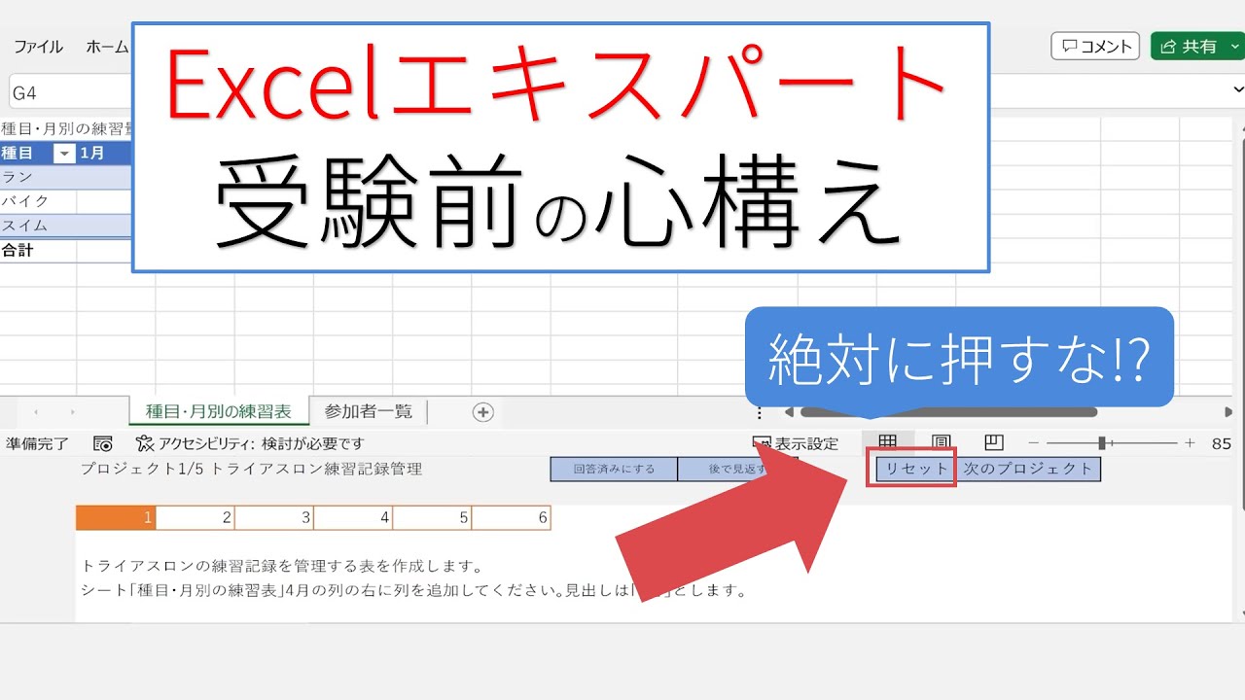Click the Name Box showing G4
Screen dimensions: 1245x700
pyautogui.click(x=68, y=93)
